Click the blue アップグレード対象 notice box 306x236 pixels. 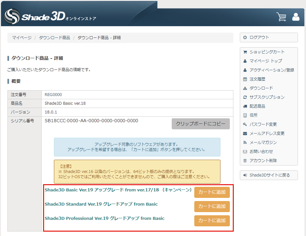coord(137,147)
